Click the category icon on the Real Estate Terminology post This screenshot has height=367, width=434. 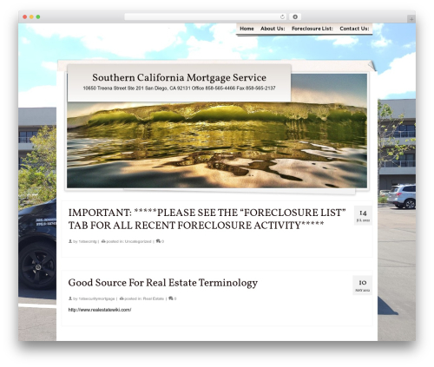[x=122, y=298]
